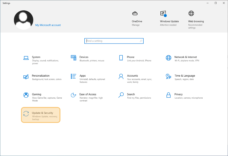Click 'Display, sound, notifications, power' text
This screenshot has height=156, width=228.
point(45,62)
